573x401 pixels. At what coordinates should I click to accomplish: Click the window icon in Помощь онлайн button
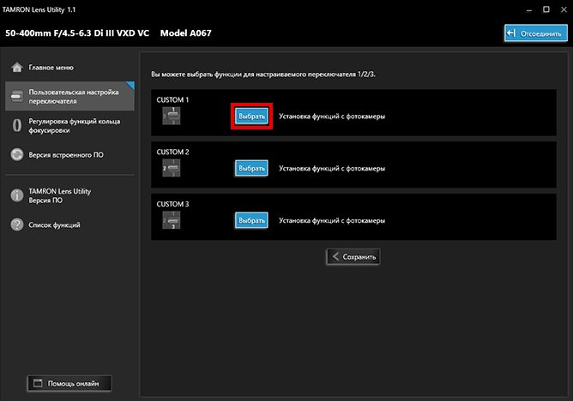(38, 383)
